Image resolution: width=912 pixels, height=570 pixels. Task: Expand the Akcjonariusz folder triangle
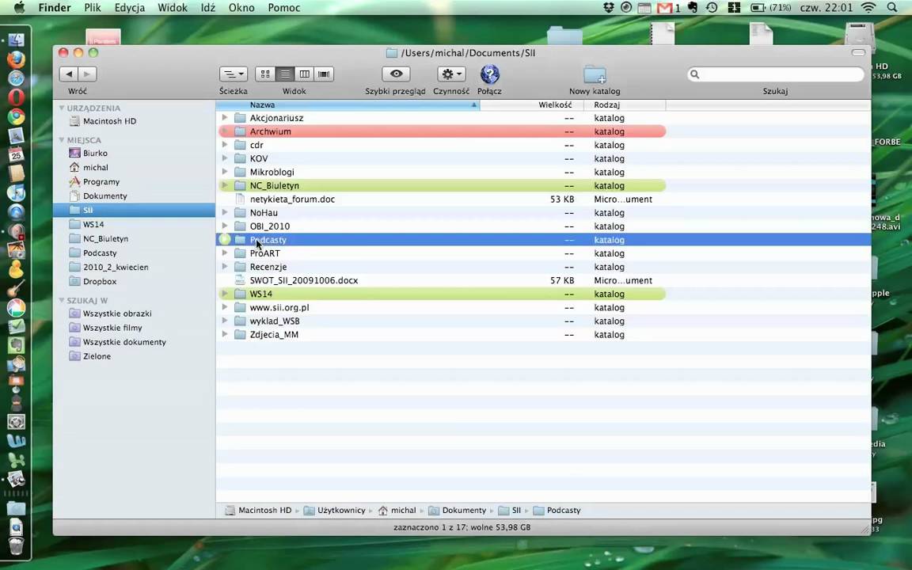click(x=225, y=117)
